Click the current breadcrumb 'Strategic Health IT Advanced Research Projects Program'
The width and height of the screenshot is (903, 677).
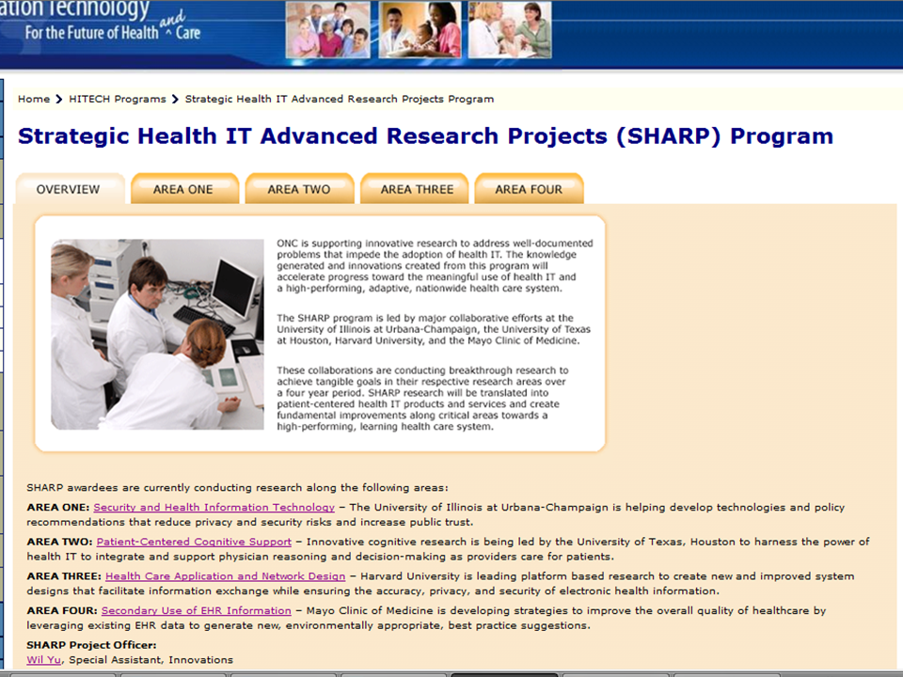(340, 99)
